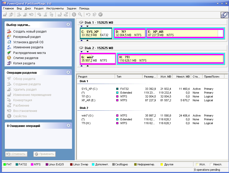The height and width of the screenshot is (173, 229).
Task: Select the XP_AR (E:) row in list
Action: coord(87,100)
